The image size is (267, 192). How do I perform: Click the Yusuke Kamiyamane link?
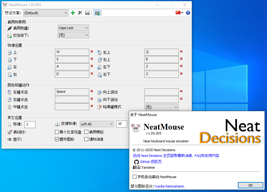(169, 186)
